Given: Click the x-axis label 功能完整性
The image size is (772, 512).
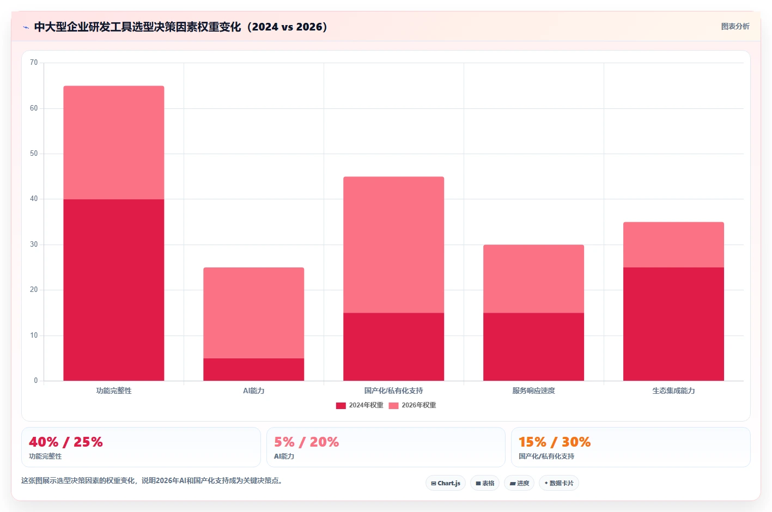Looking at the screenshot, I should click(x=114, y=391).
